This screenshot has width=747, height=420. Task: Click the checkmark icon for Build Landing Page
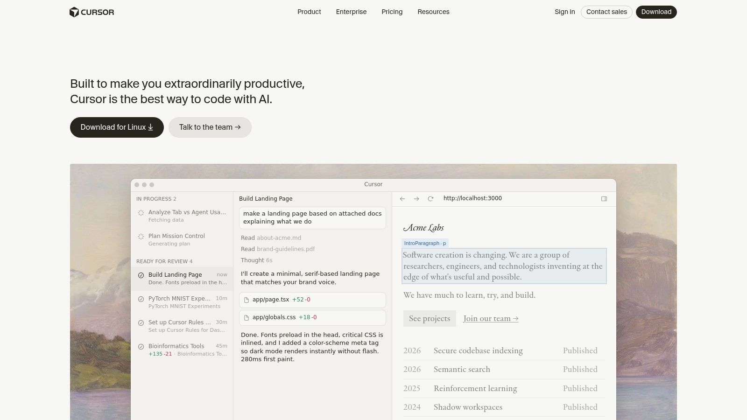tap(141, 275)
